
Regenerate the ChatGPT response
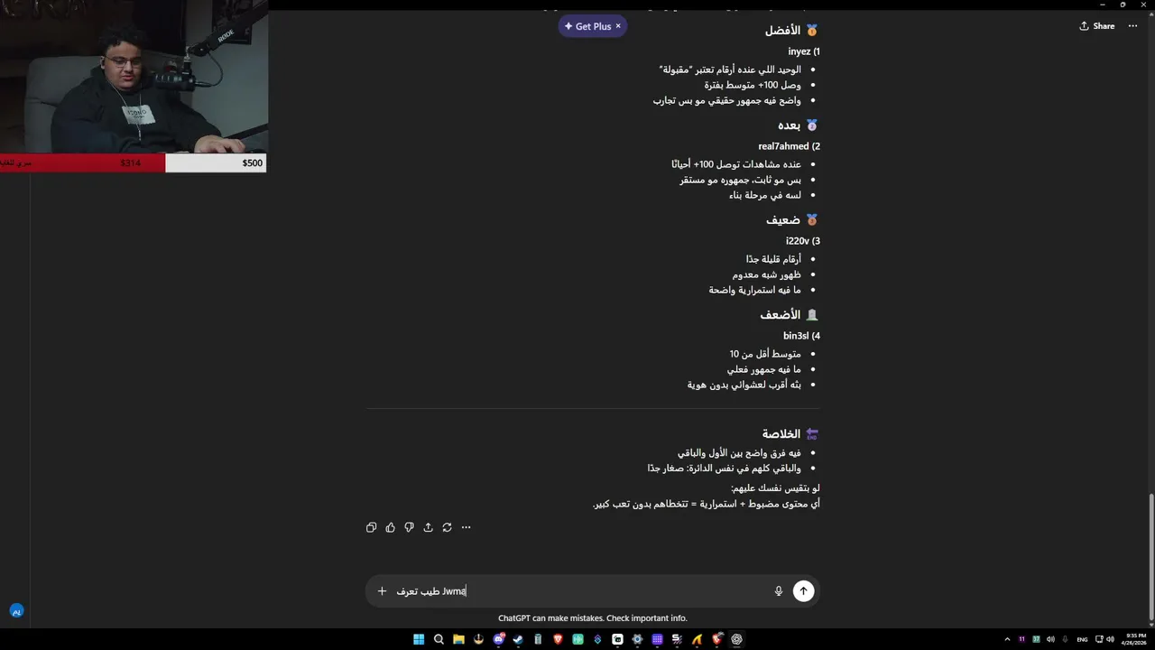pyautogui.click(x=447, y=527)
